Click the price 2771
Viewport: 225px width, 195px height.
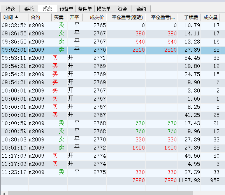click(x=100, y=58)
